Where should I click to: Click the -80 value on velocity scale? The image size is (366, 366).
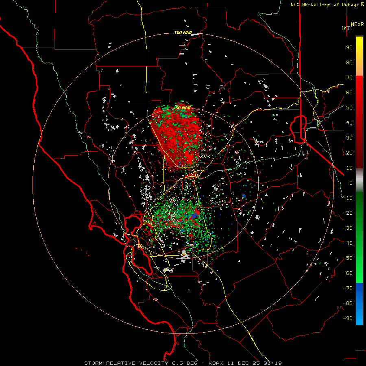coord(348,303)
